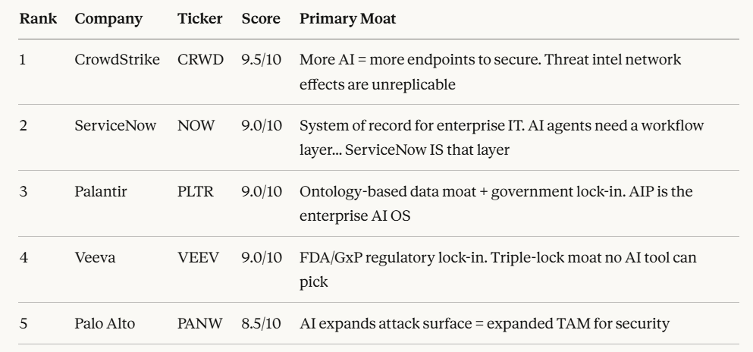The width and height of the screenshot is (753, 352).
Task: Click the PANW ticker cell
Action: (199, 324)
